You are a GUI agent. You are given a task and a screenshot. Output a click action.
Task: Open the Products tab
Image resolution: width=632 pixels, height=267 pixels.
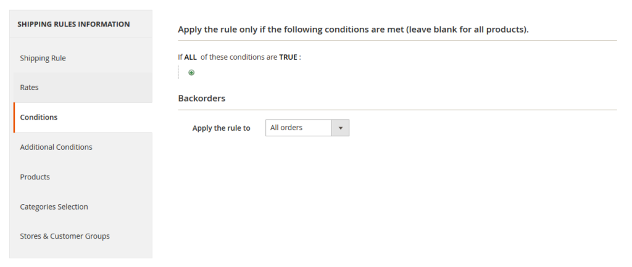coord(35,177)
